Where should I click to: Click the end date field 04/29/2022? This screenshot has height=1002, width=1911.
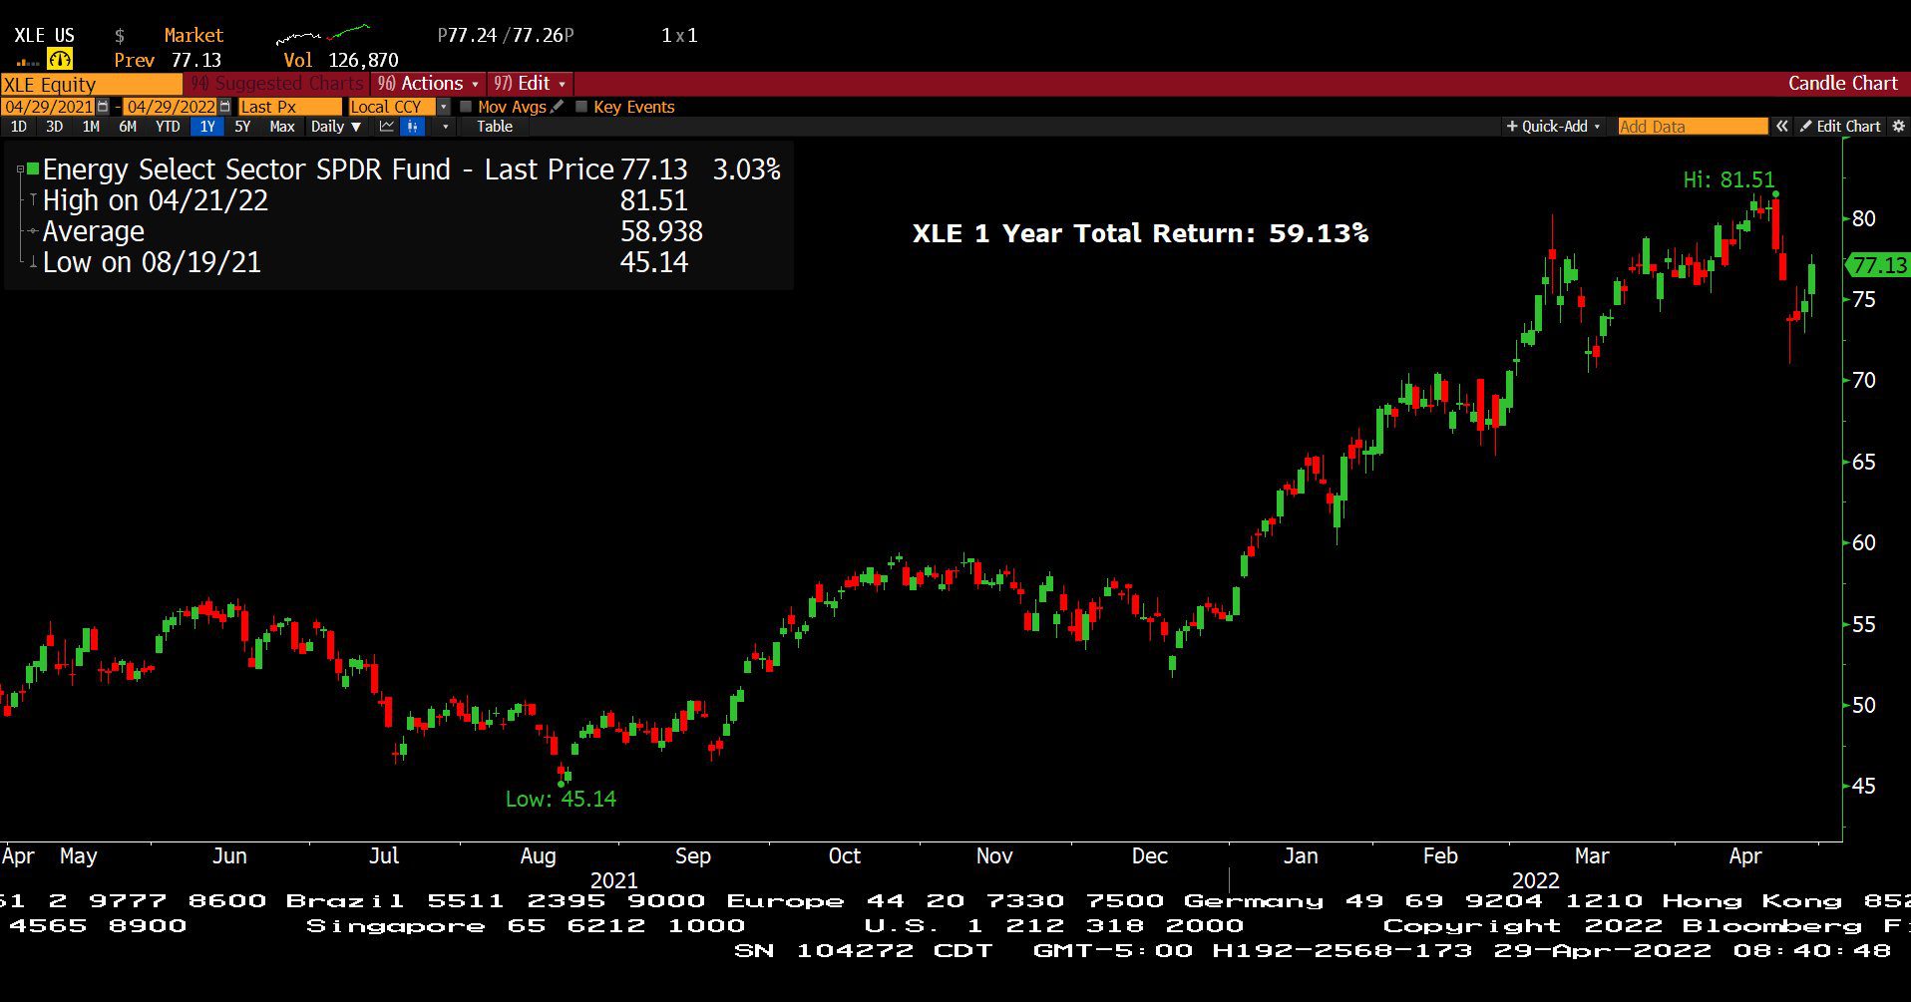pos(171,107)
